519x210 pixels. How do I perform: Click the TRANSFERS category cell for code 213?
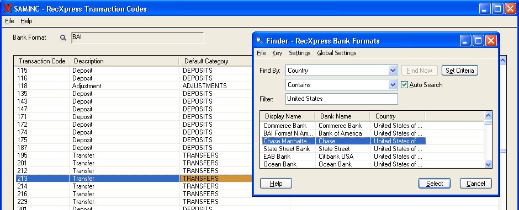click(216, 178)
